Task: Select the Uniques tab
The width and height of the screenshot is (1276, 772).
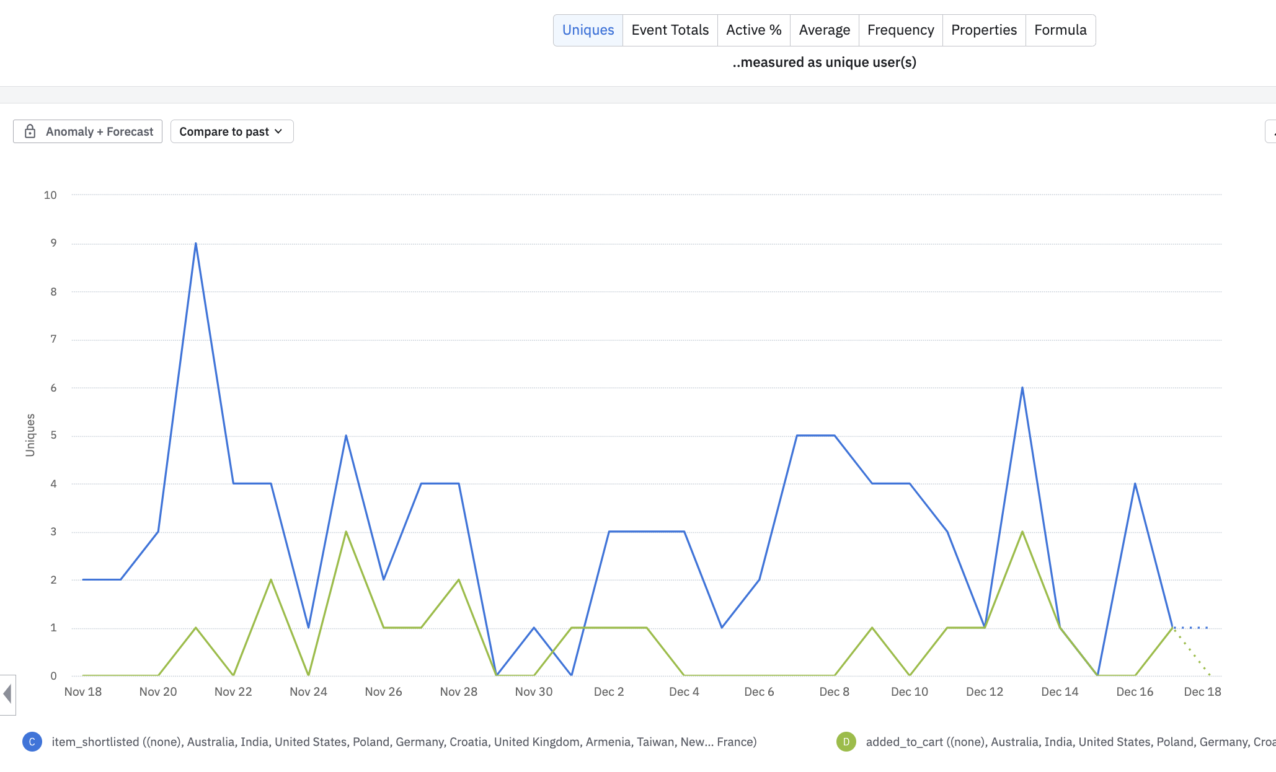Action: coord(588,30)
